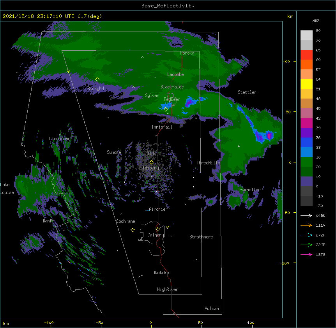Click the white 04DK arrow in legend

click(306, 215)
